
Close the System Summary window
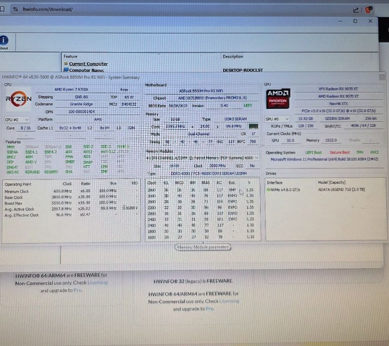(x=382, y=77)
